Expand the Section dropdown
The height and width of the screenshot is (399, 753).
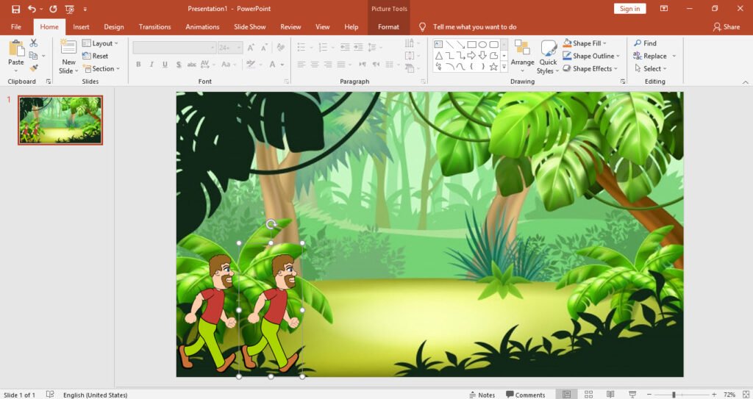click(x=101, y=68)
